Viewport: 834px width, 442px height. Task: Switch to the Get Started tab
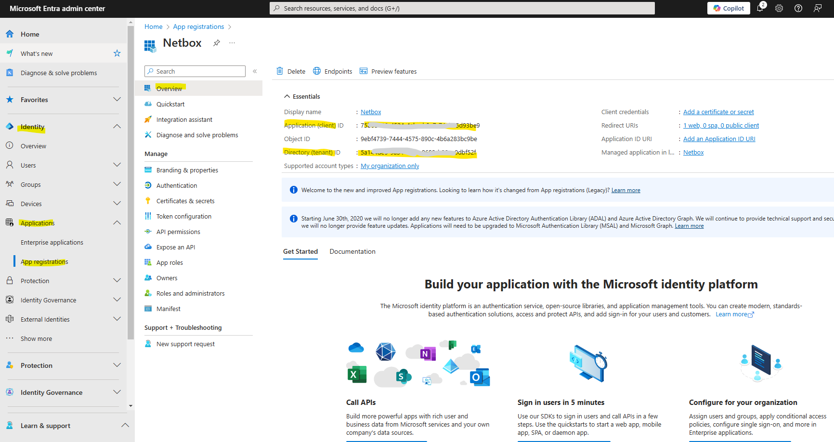(x=300, y=251)
